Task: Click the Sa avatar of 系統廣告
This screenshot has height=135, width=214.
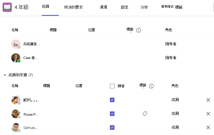Action: 16,44
